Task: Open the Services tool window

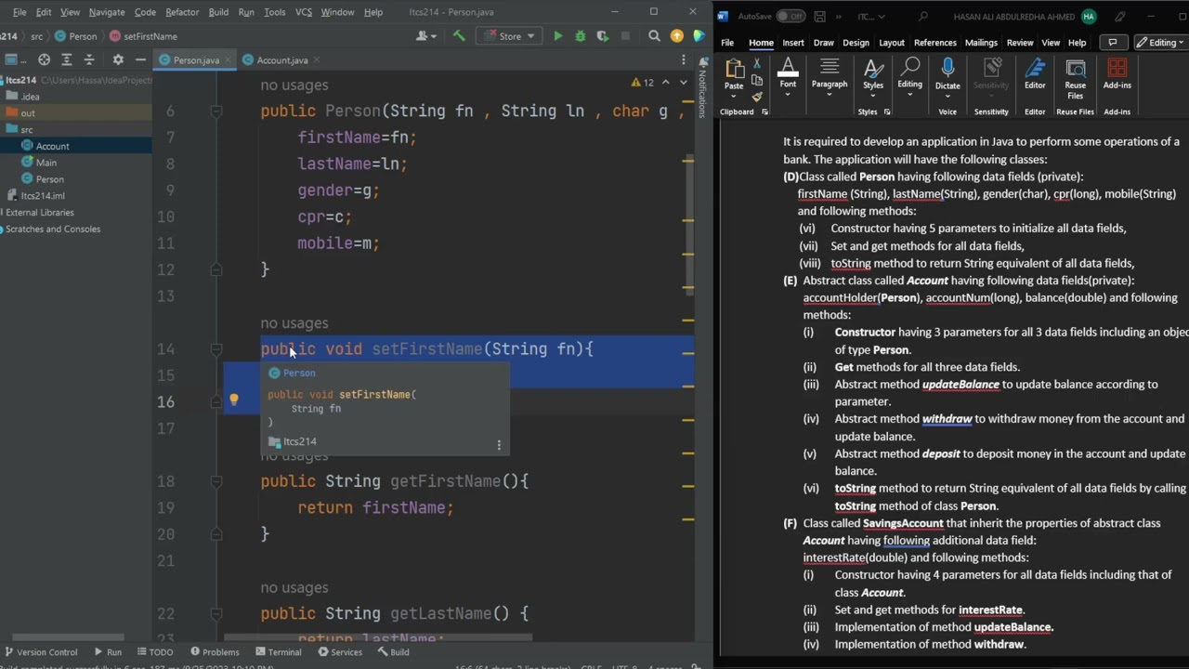Action: pos(339,652)
